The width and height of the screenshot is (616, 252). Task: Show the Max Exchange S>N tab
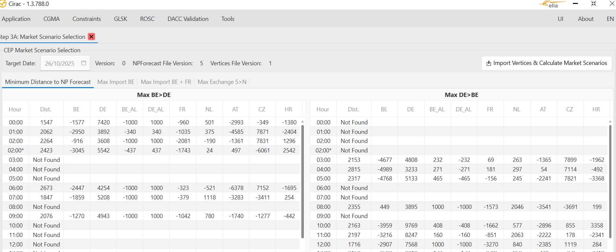pyautogui.click(x=222, y=82)
